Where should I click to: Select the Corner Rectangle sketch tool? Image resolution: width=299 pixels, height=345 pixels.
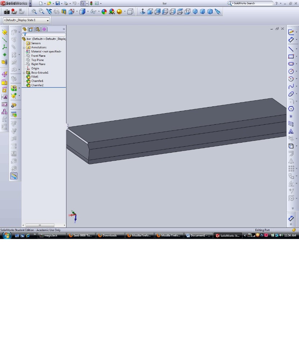[x=291, y=56]
